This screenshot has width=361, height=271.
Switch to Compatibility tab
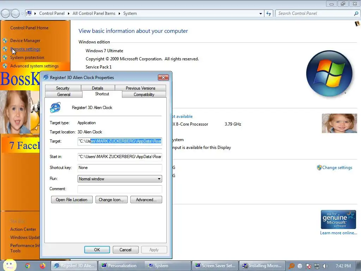pyautogui.click(x=144, y=95)
